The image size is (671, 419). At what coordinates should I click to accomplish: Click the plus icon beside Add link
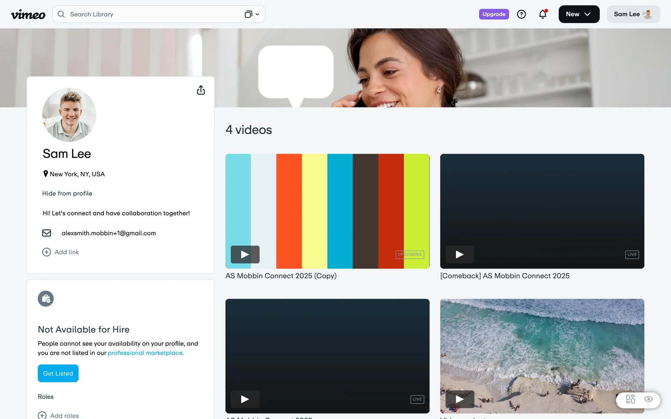(46, 252)
